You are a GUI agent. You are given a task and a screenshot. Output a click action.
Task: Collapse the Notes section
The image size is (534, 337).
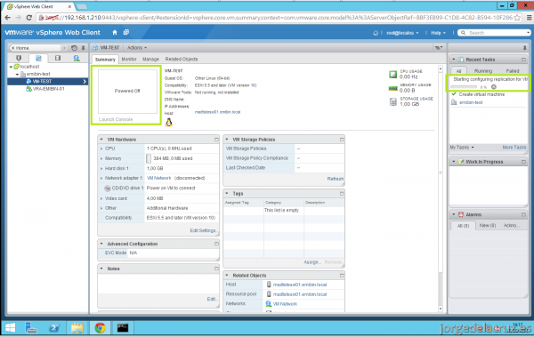pos(101,269)
